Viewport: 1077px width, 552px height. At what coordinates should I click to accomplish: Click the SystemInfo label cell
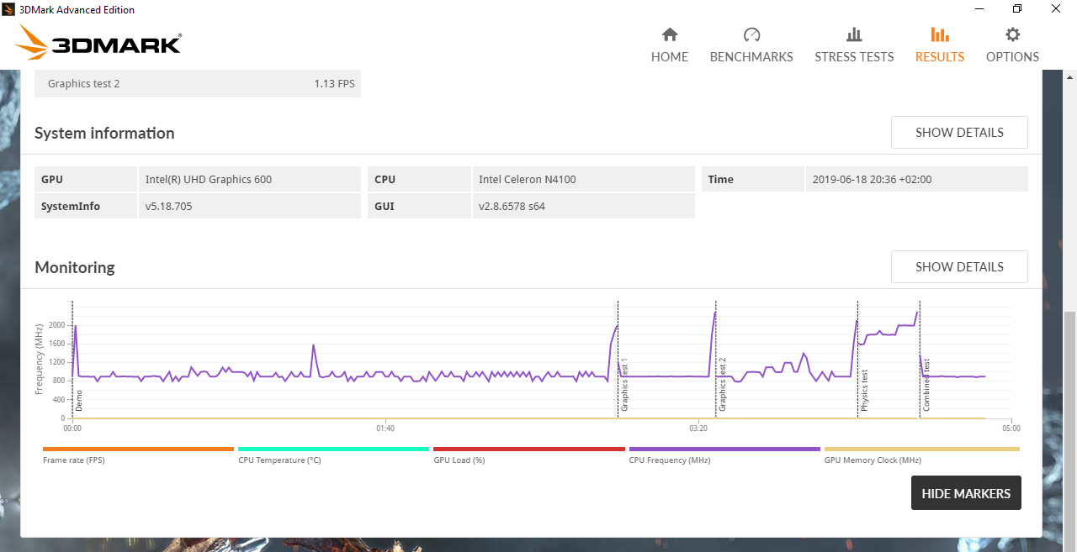point(86,206)
